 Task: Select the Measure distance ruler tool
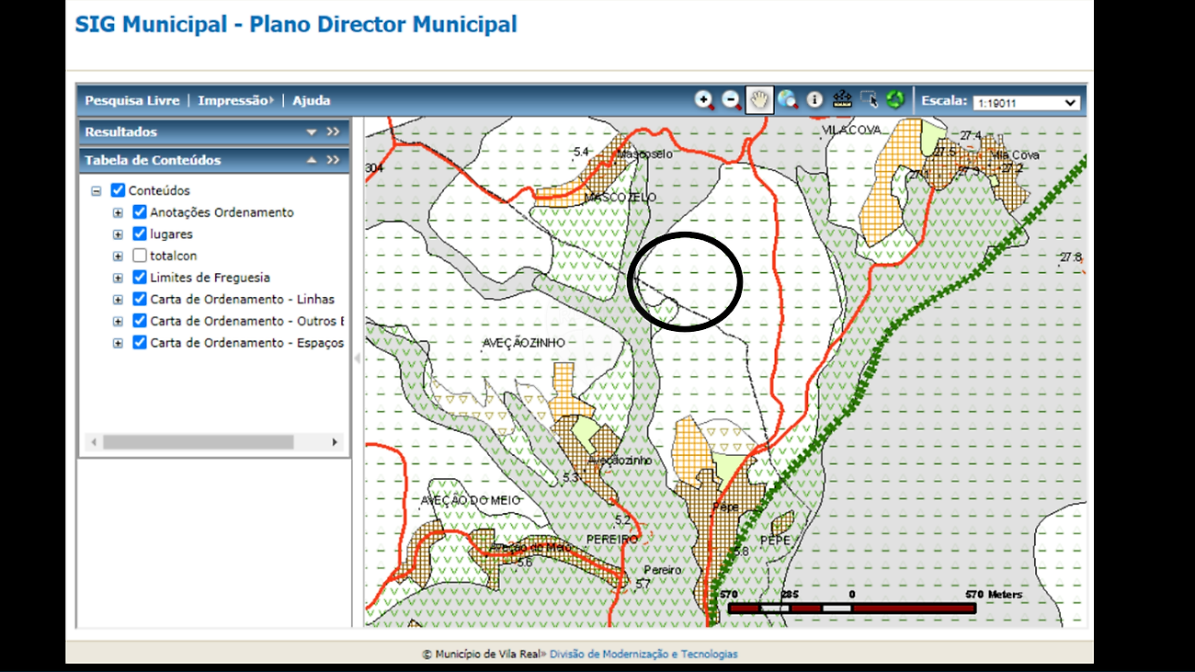point(842,100)
